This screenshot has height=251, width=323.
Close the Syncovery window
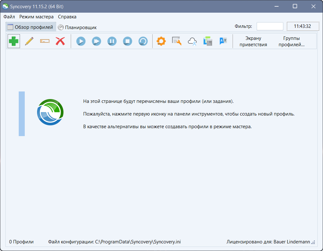click(313, 6)
